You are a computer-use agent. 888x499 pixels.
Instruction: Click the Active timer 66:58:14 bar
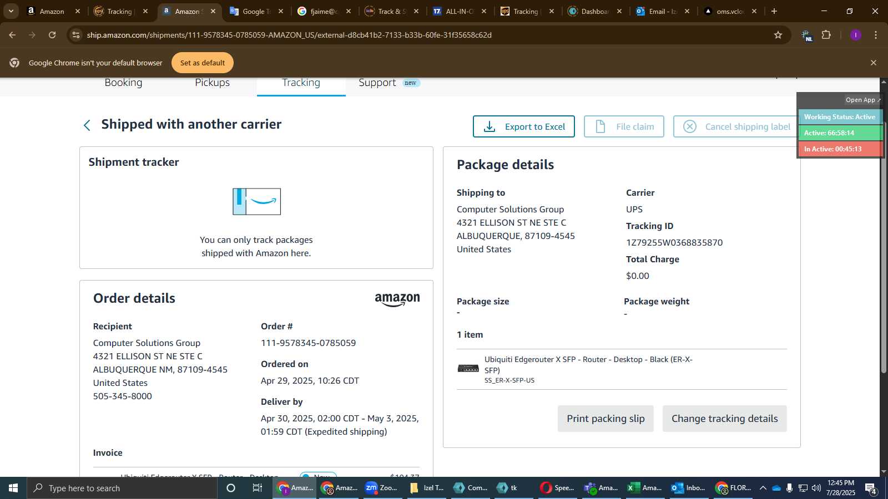click(x=840, y=133)
